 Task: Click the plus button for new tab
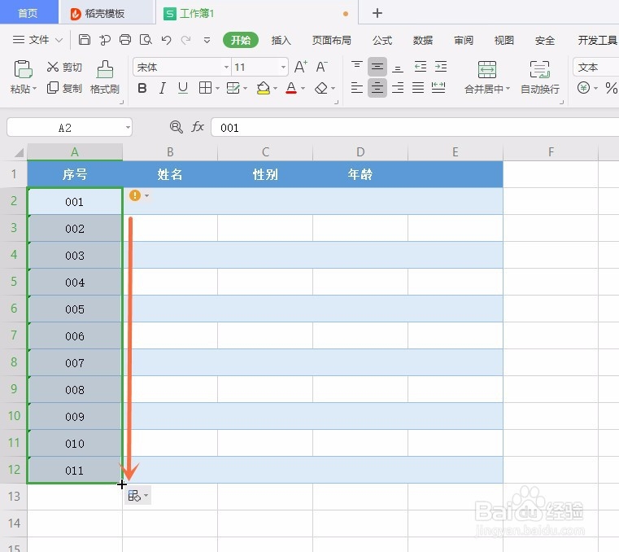point(377,13)
